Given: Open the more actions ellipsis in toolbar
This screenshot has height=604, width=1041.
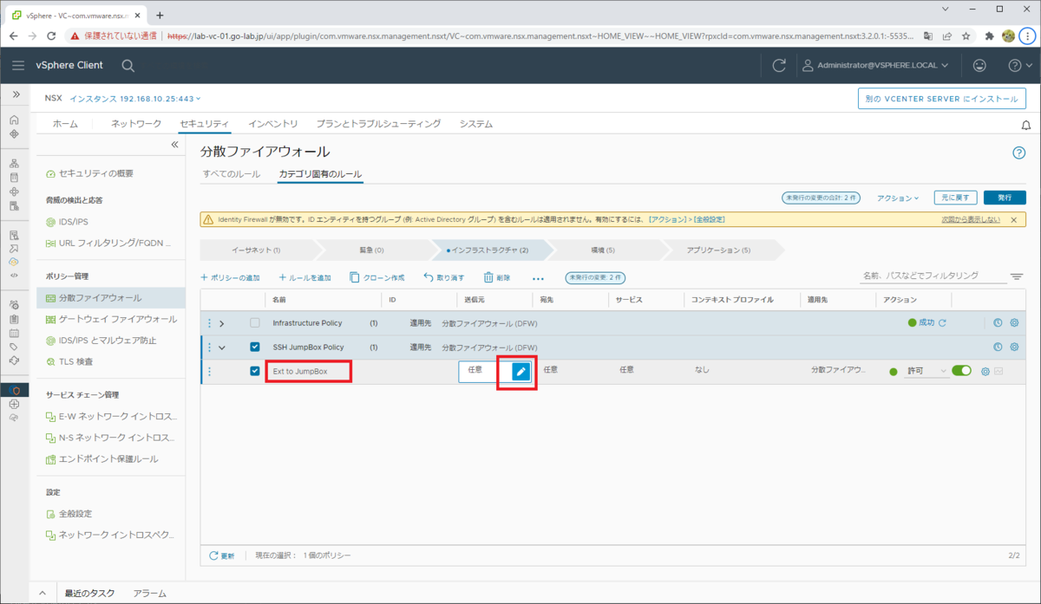Looking at the screenshot, I should click(x=538, y=278).
